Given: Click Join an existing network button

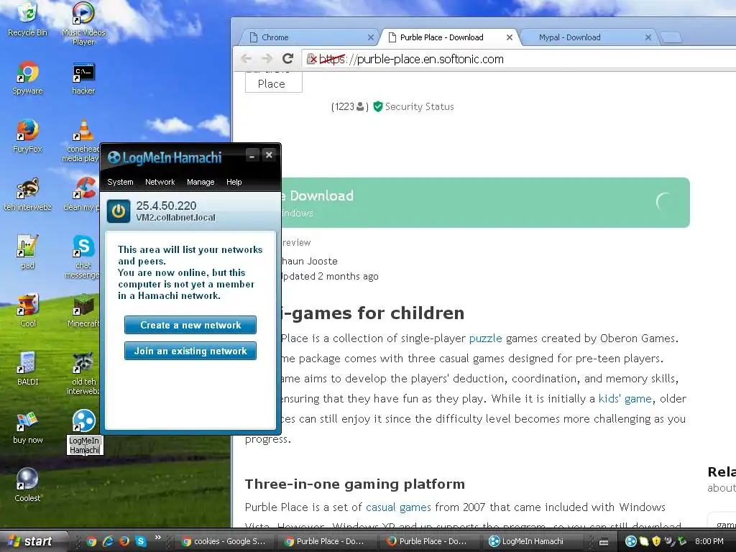Looking at the screenshot, I should (190, 351).
